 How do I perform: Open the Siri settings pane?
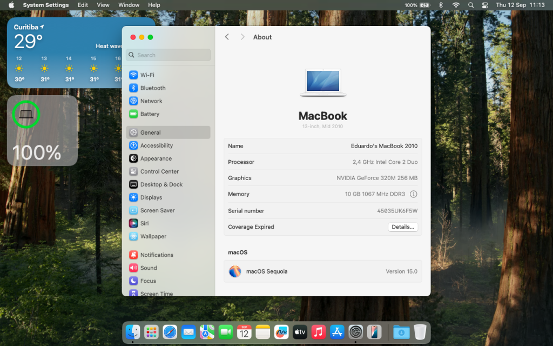144,223
